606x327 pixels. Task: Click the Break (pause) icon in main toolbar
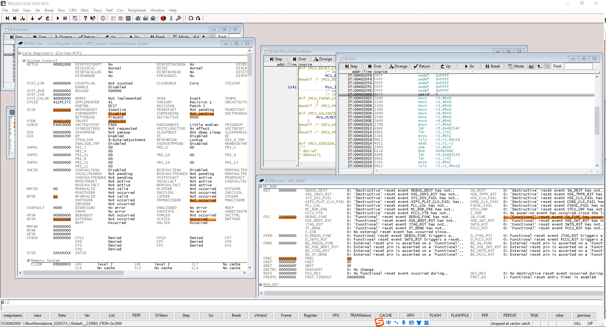[65, 18]
